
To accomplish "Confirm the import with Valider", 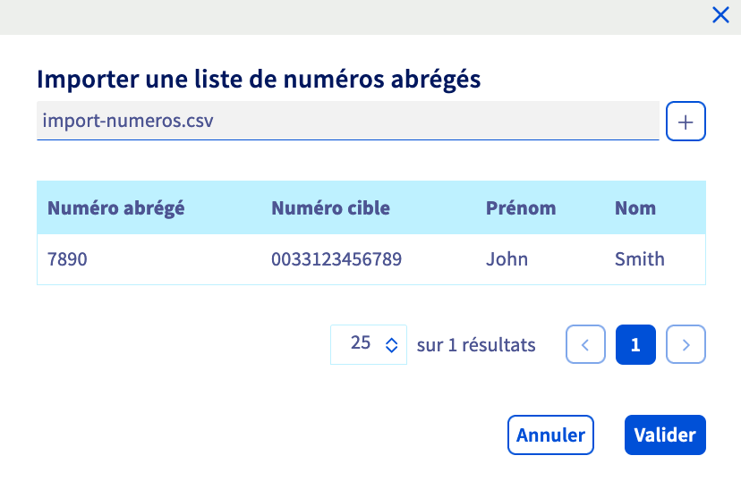I will click(665, 435).
